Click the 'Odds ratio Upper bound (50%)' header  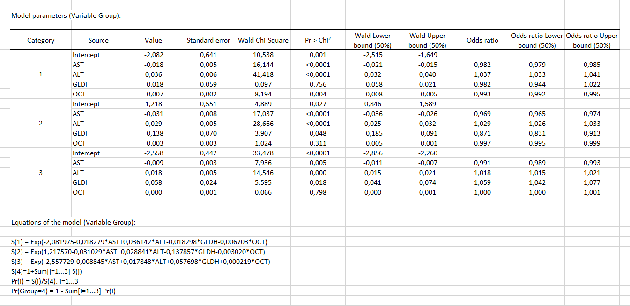click(592, 41)
